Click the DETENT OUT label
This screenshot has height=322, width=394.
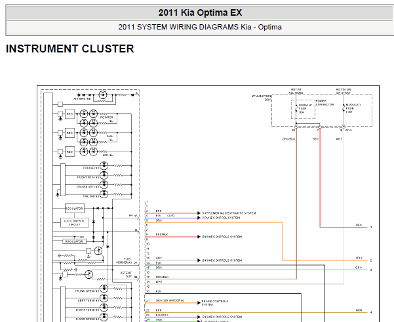tap(126, 275)
